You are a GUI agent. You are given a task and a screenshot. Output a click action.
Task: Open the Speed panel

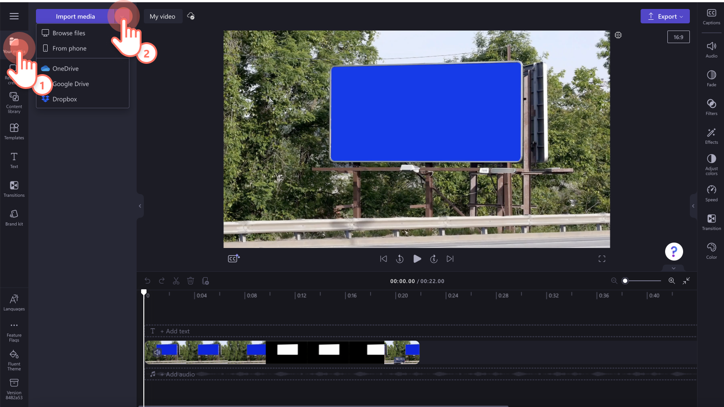click(x=711, y=194)
